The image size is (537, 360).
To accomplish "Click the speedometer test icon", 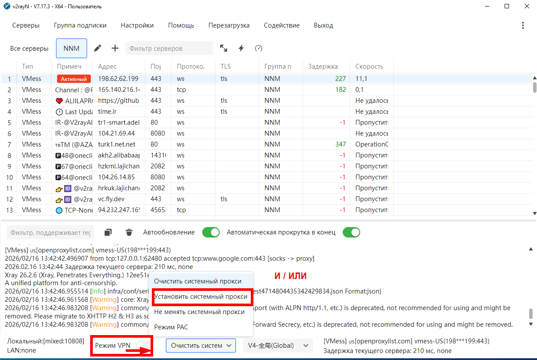I will point(258,48).
